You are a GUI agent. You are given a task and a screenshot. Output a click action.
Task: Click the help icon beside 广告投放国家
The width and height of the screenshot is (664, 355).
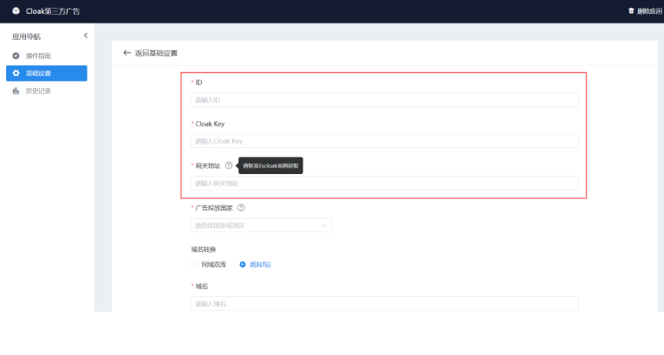point(241,208)
